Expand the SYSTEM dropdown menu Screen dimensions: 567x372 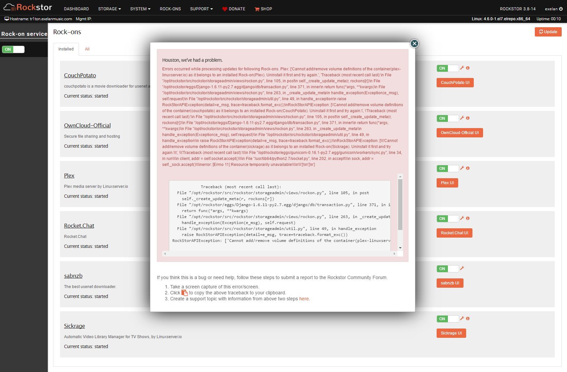tap(140, 9)
